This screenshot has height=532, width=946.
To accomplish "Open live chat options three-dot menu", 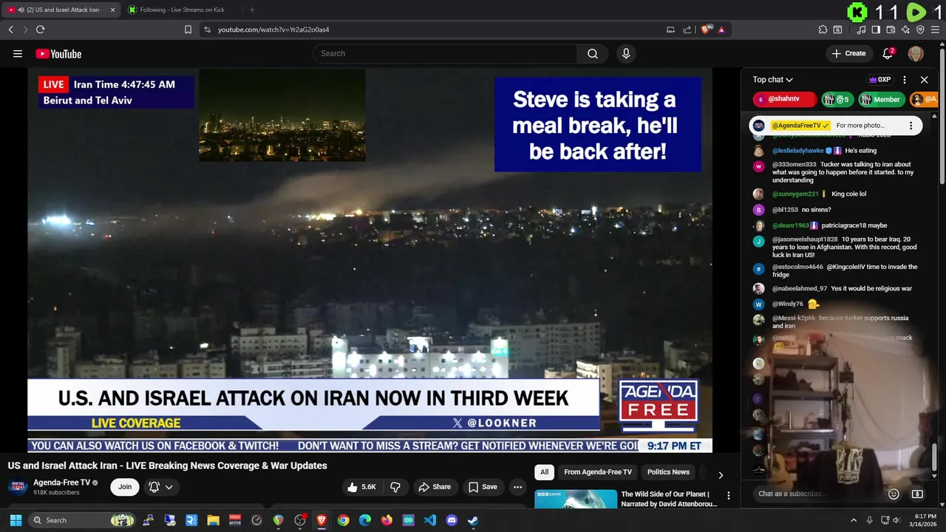I will [x=905, y=80].
